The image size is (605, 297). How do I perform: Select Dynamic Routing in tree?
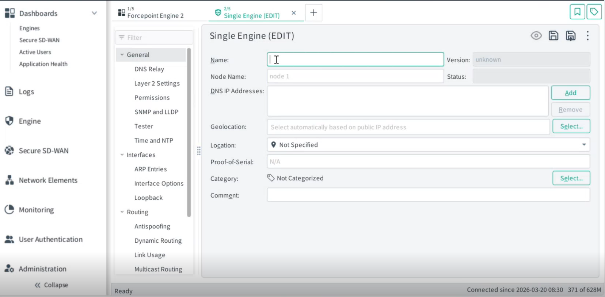click(158, 241)
